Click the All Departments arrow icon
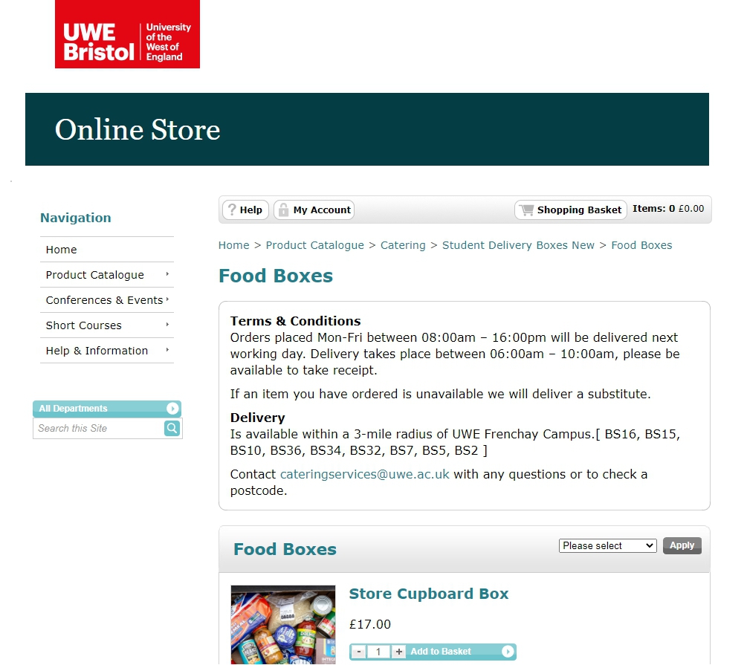The width and height of the screenshot is (747, 665). coord(172,409)
